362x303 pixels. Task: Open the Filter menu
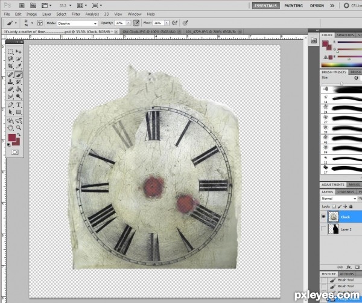pos(76,14)
